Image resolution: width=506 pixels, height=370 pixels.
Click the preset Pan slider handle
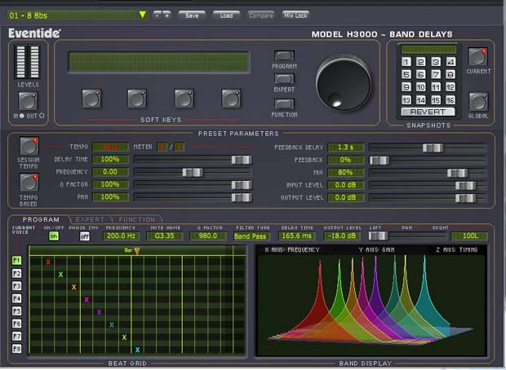pos(242,197)
